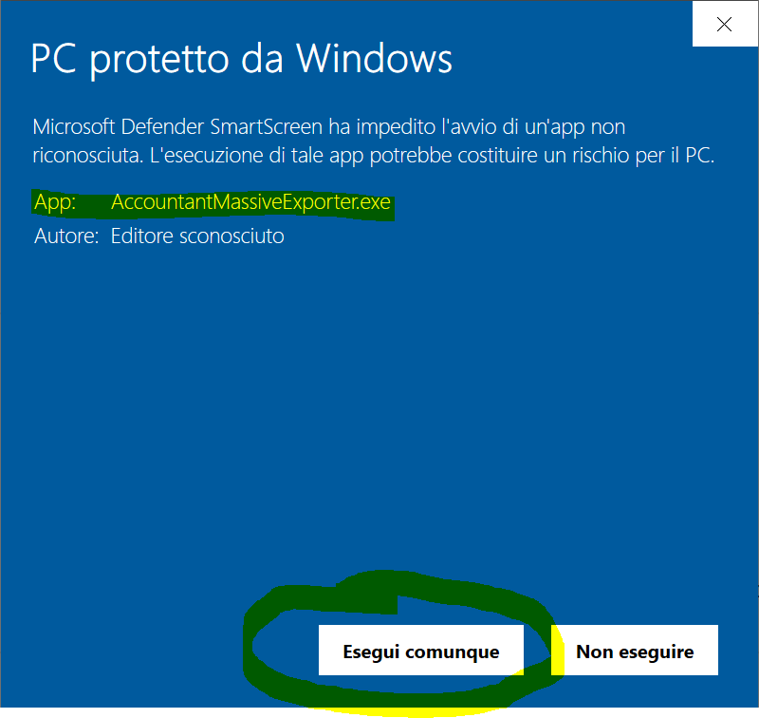Click the word "Editore" beside Autore
The width and height of the screenshot is (759, 718).
pos(141,236)
